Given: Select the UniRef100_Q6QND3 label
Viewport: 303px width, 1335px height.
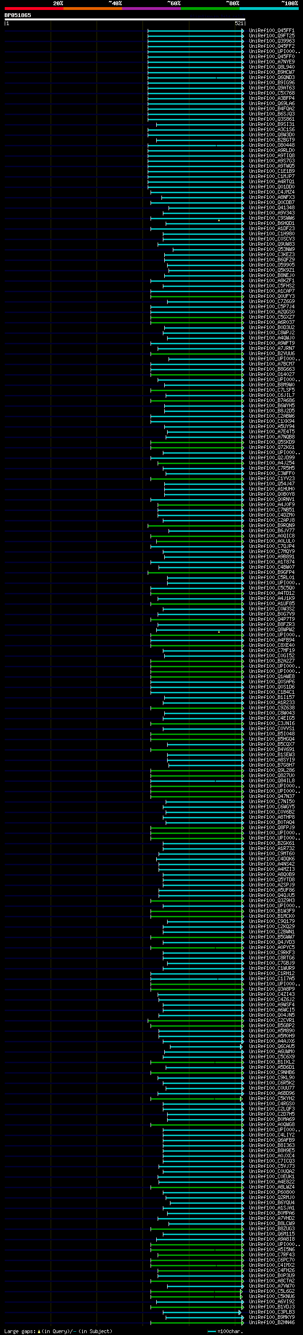Looking at the screenshot, I should [271, 77].
